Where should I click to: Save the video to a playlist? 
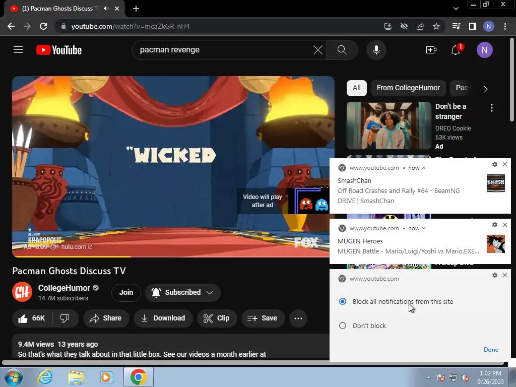(x=262, y=318)
